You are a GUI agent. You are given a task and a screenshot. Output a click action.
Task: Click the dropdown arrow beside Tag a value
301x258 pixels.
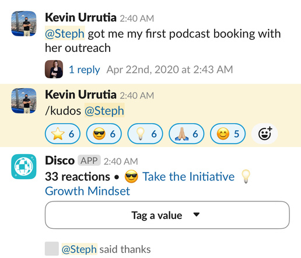pos(197,215)
